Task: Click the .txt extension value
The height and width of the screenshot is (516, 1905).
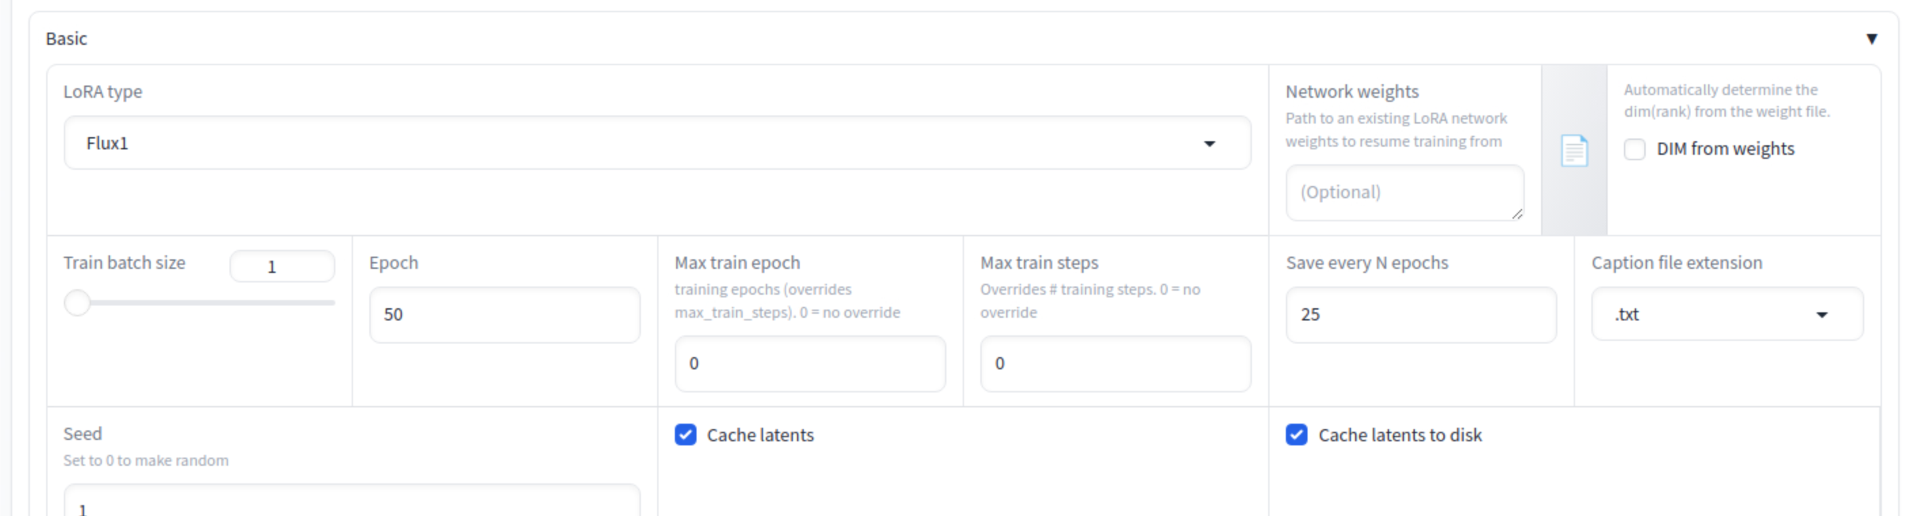Action: click(x=1627, y=315)
